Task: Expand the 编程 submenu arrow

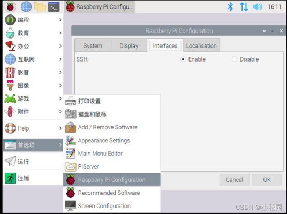Action: tap(60, 20)
